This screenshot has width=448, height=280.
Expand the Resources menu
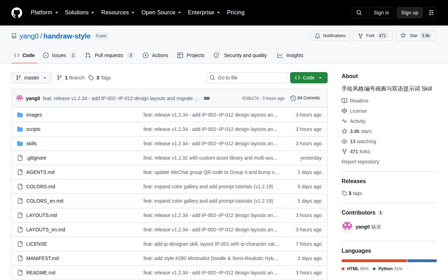[118, 13]
